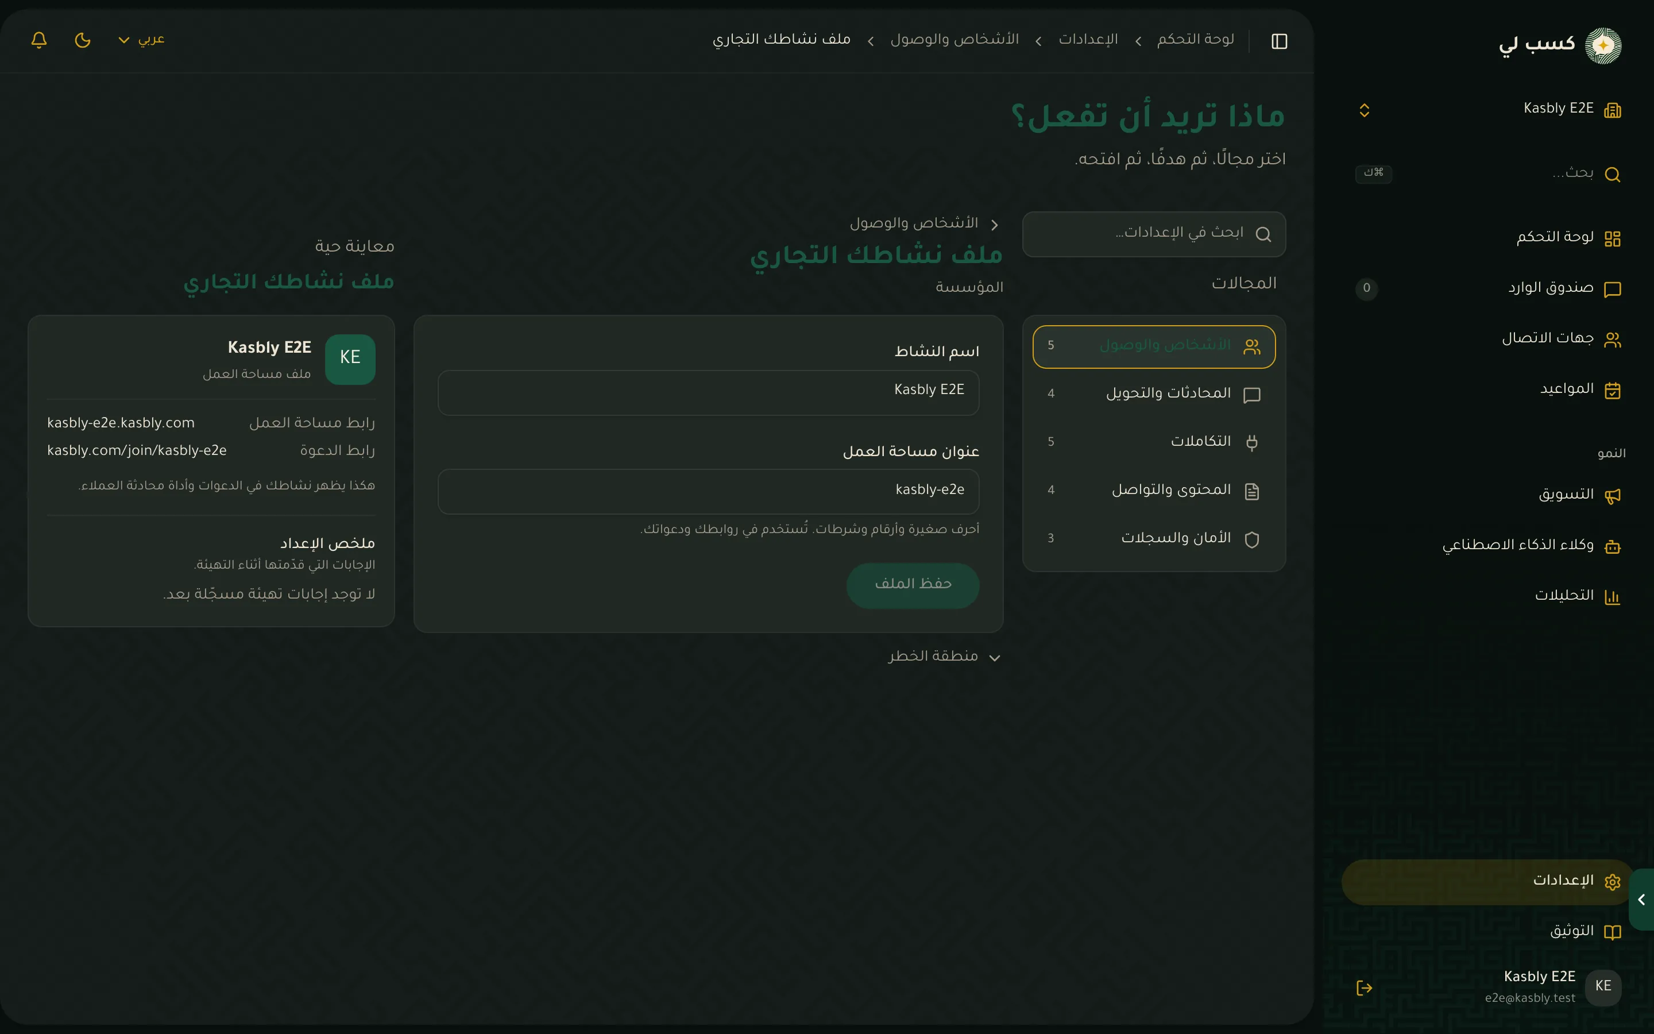This screenshot has width=1654, height=1034.
Task: Click the AI agents robot icon
Action: (x=1612, y=546)
